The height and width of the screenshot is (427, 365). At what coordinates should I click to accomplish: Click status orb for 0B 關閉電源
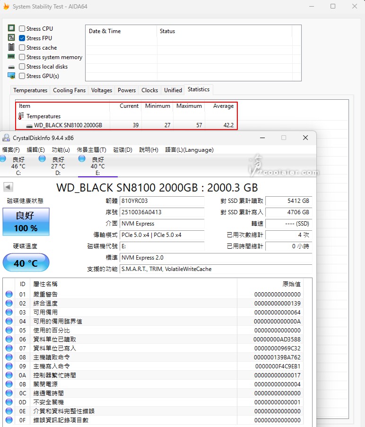coord(9,384)
